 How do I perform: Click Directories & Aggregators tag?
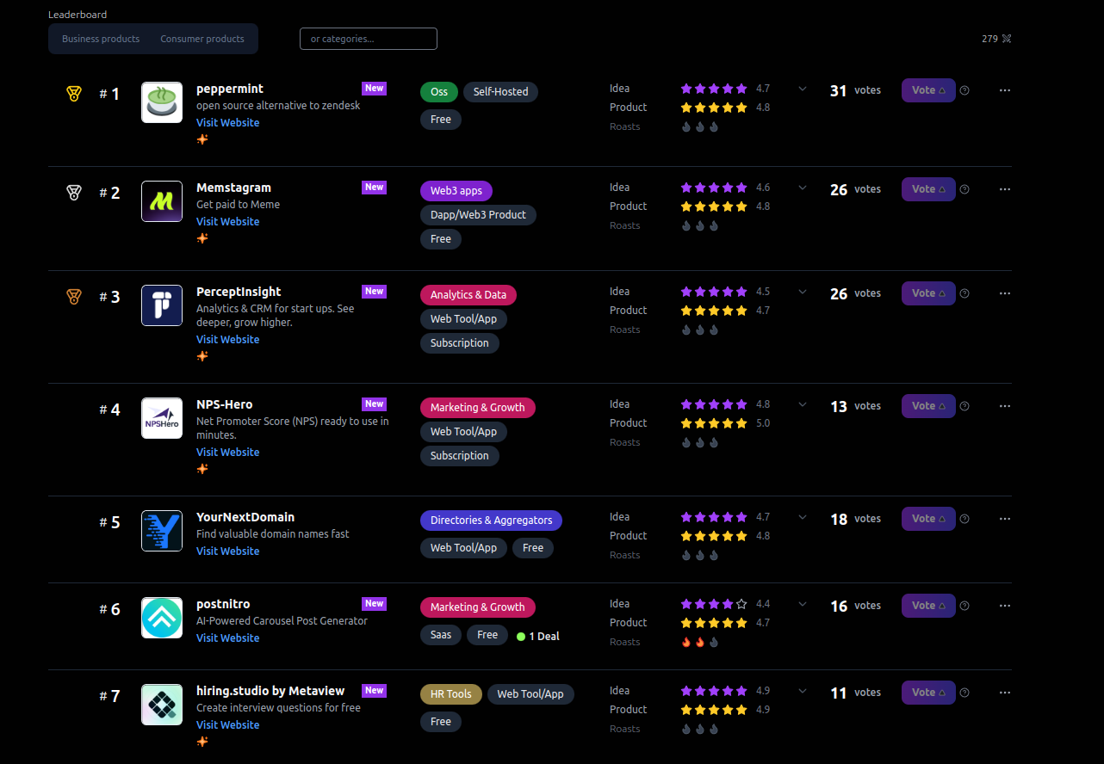tap(492, 521)
